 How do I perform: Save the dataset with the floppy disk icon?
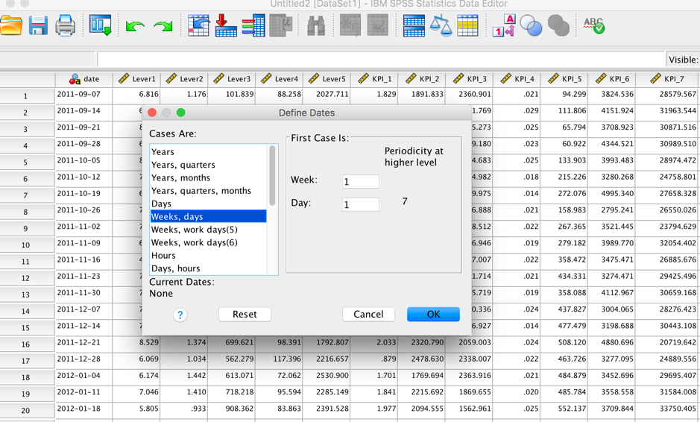pyautogui.click(x=39, y=26)
